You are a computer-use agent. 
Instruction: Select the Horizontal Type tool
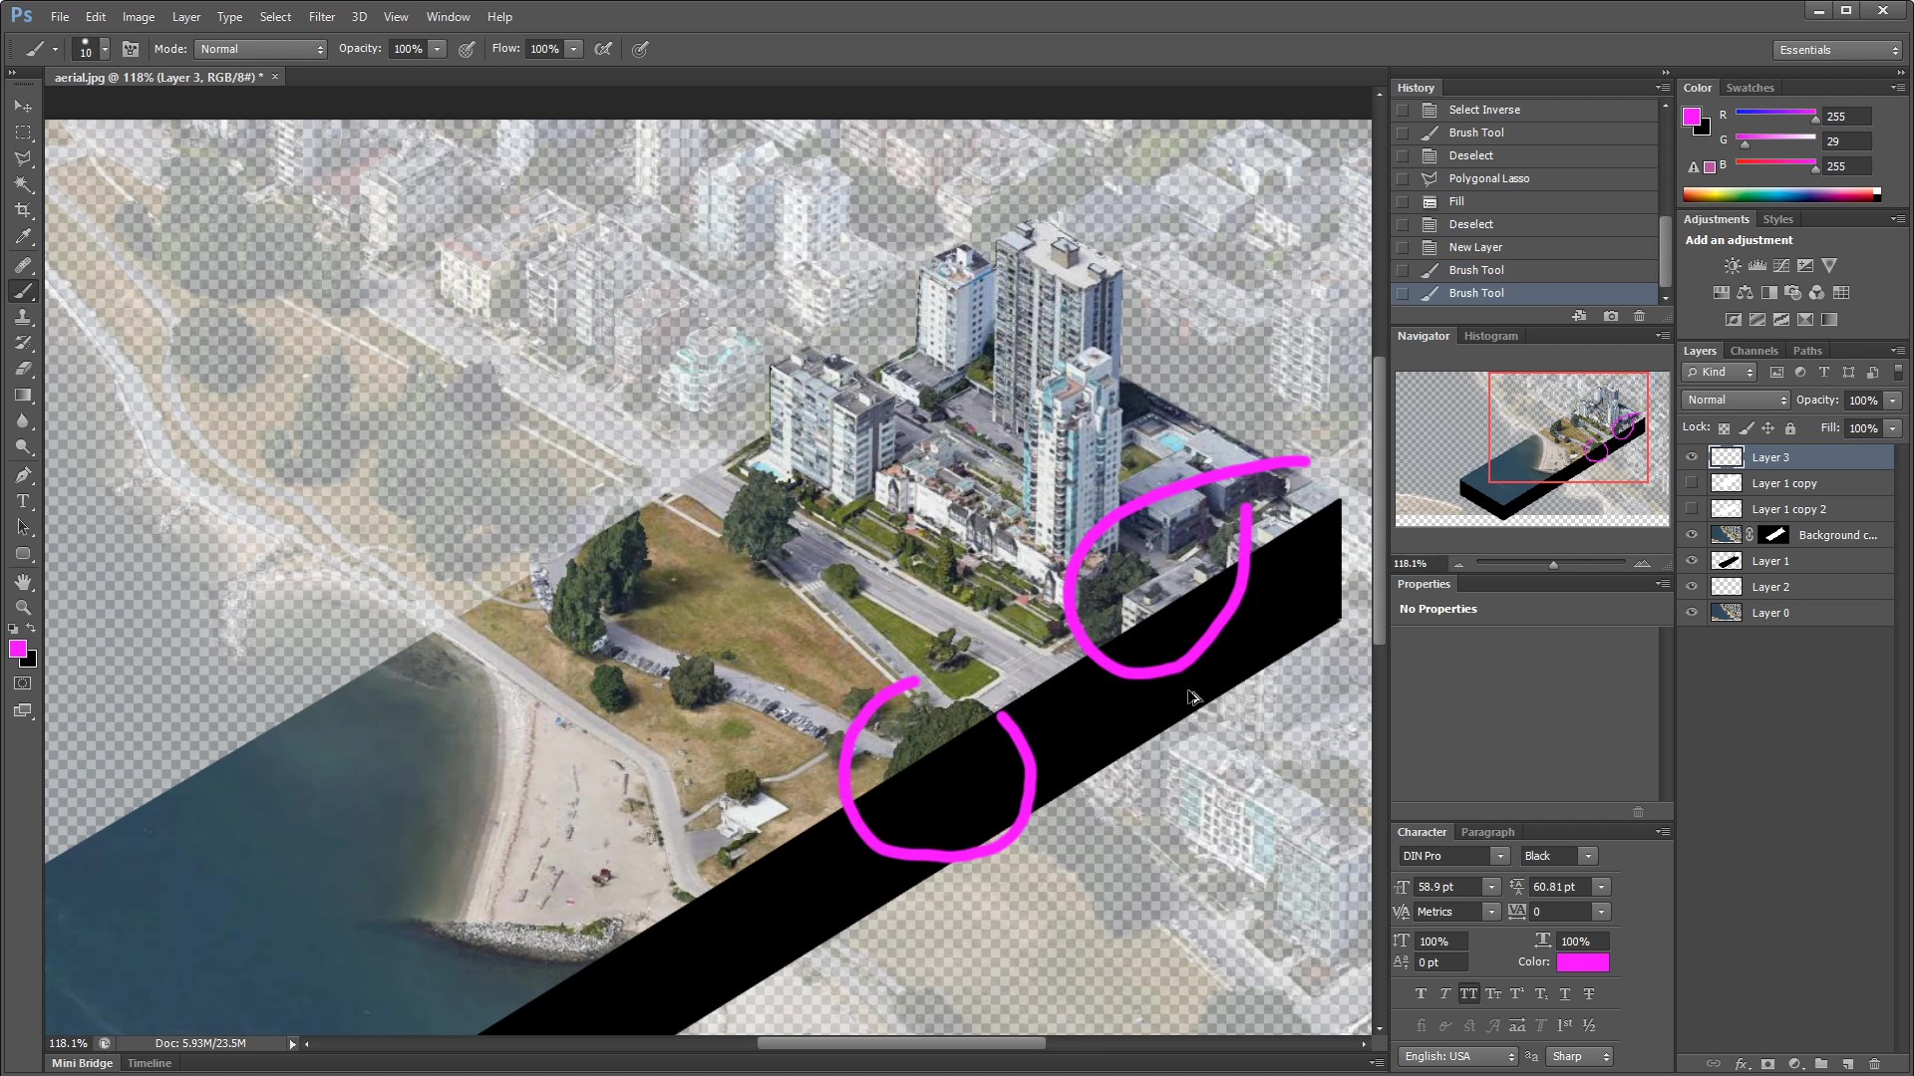(x=23, y=501)
